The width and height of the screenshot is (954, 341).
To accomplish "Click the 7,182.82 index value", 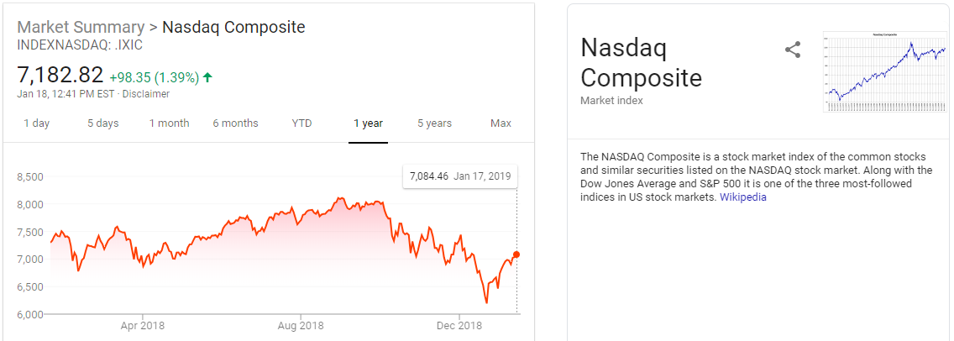I will point(60,75).
